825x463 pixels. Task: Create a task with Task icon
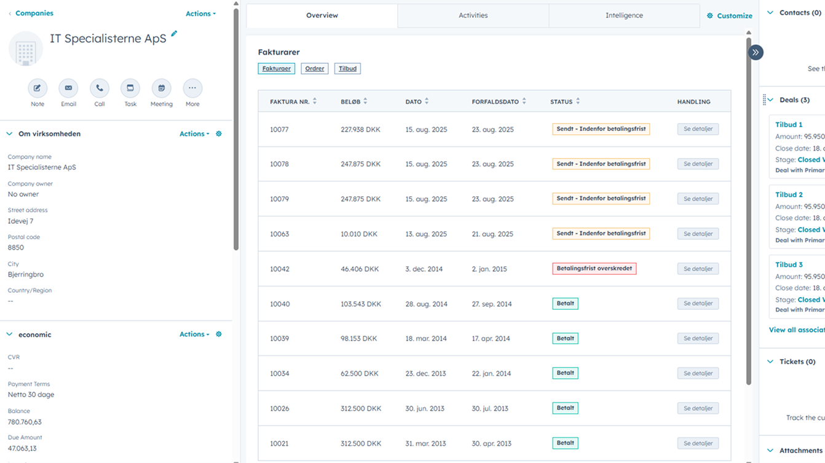130,89
